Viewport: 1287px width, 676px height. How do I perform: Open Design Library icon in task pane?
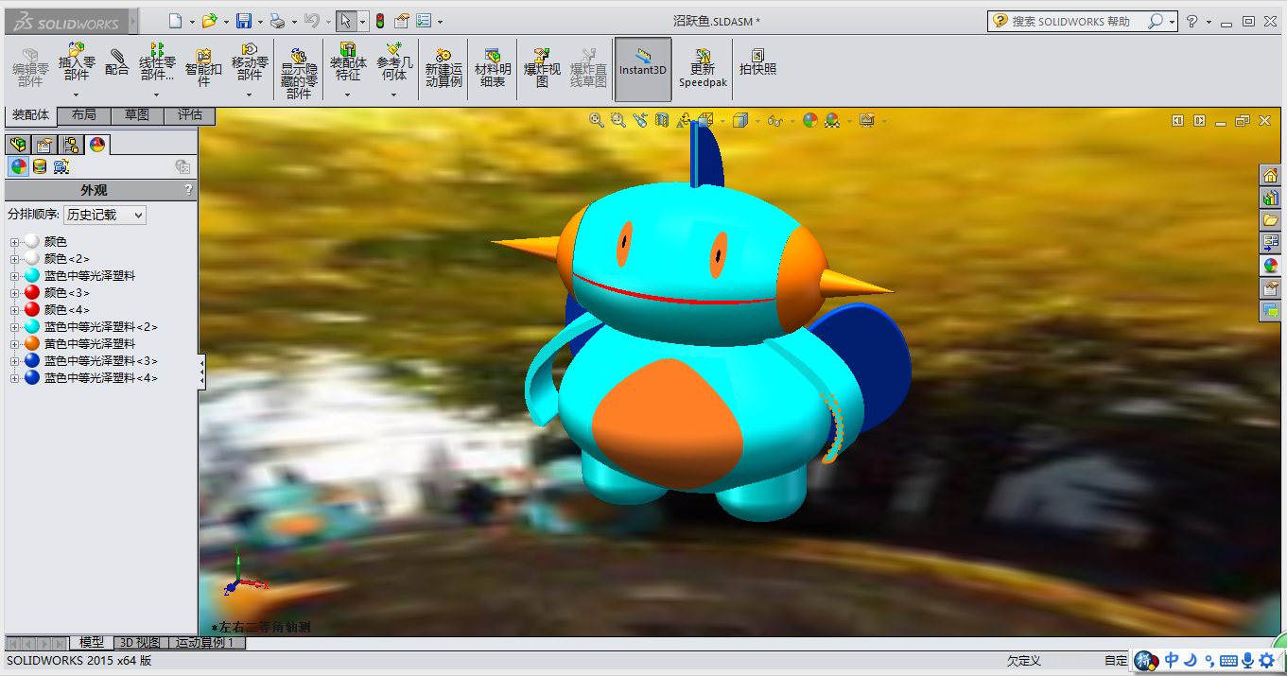pos(1271,198)
